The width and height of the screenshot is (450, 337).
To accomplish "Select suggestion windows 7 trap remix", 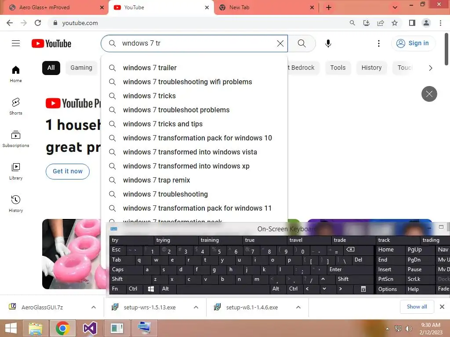I will tap(194, 180).
